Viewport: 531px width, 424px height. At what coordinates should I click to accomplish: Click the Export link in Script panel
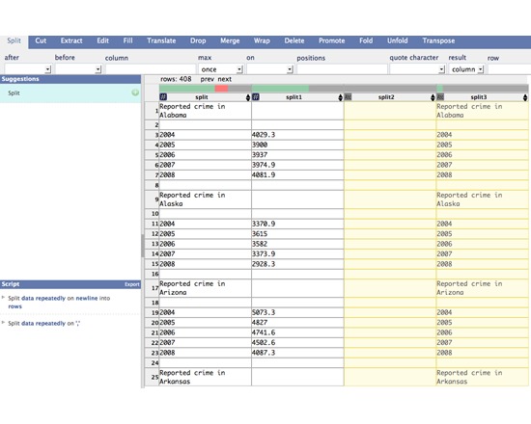(131, 284)
